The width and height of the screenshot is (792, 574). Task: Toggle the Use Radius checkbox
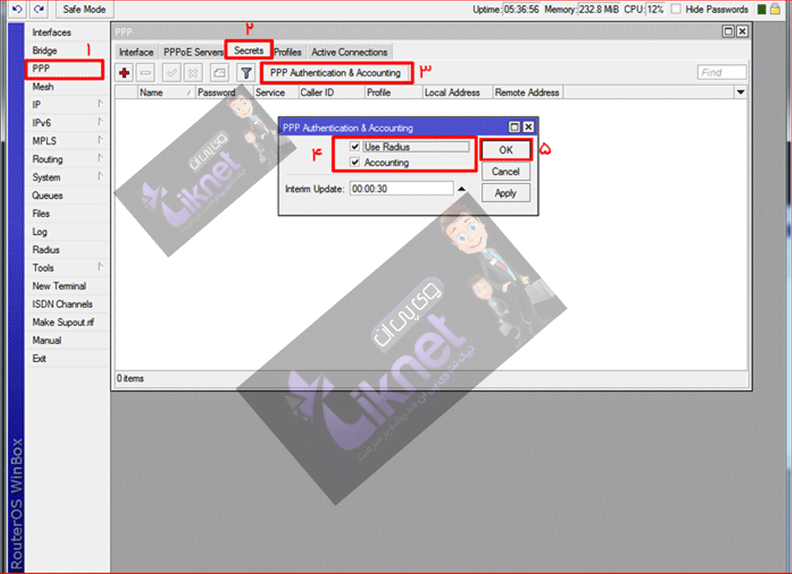click(x=354, y=147)
